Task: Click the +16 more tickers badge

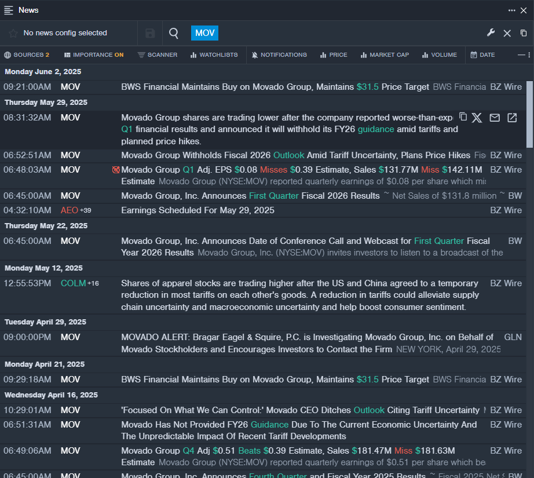Action: [93, 283]
